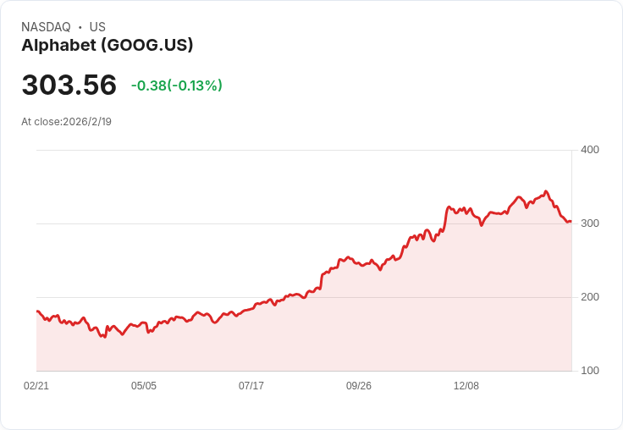The height and width of the screenshot is (430, 623).
Task: Click the lowest dip of the price line
Action: click(x=104, y=338)
